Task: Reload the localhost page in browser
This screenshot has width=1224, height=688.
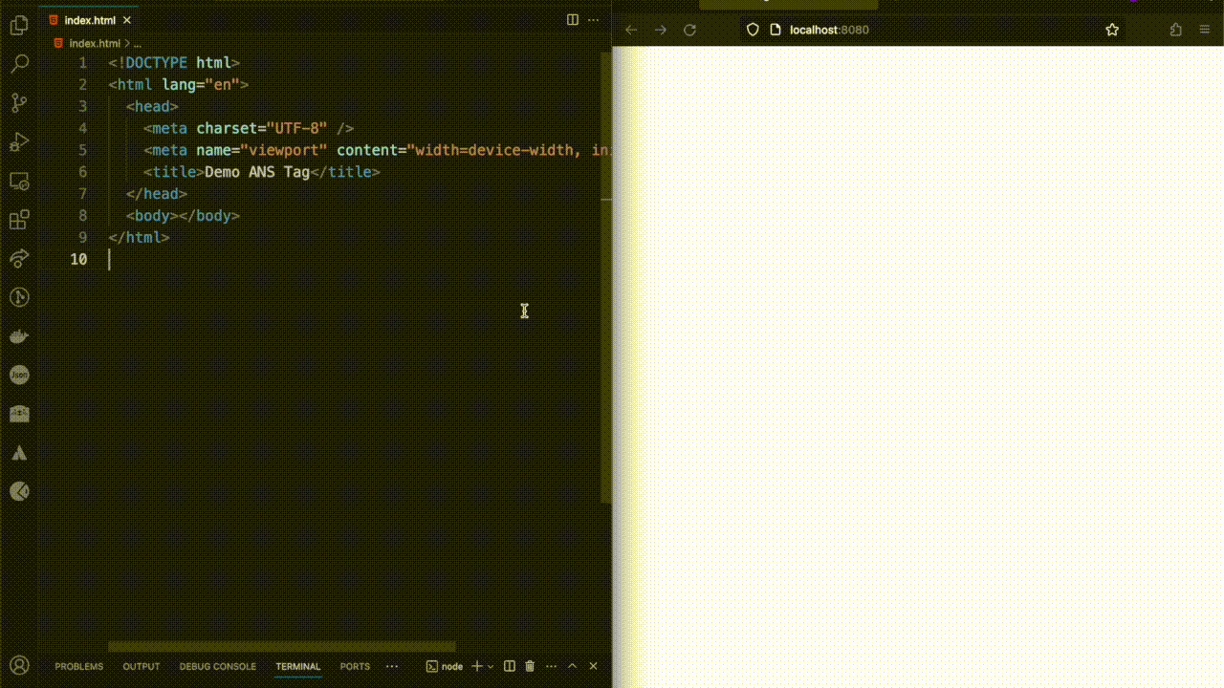Action: point(689,30)
